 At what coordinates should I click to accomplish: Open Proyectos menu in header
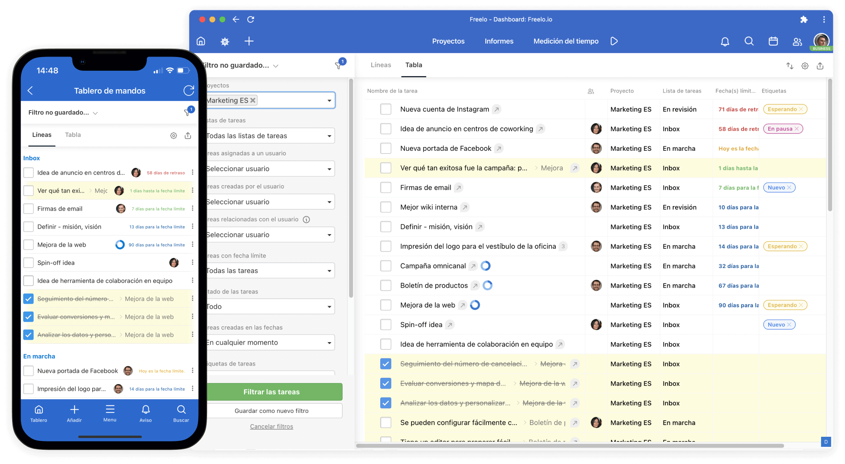pyautogui.click(x=448, y=41)
